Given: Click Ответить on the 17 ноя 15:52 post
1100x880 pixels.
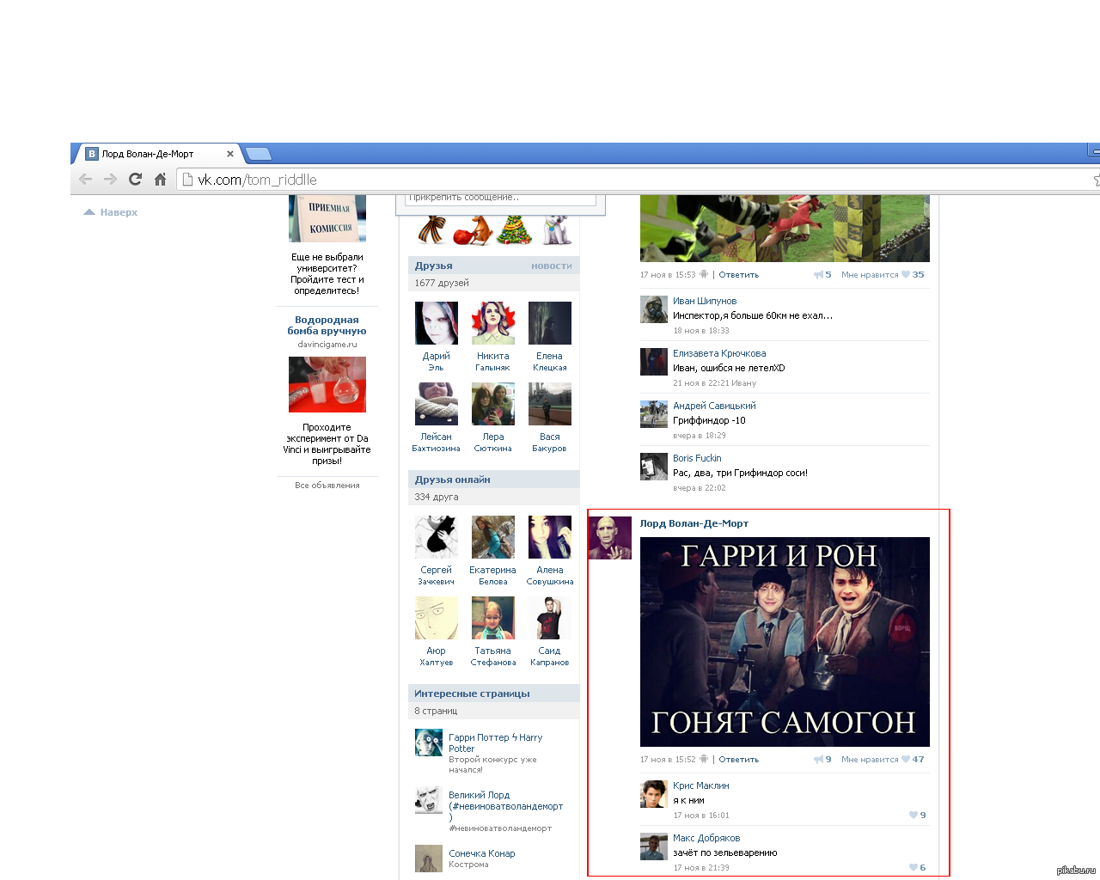Looking at the screenshot, I should point(738,760).
